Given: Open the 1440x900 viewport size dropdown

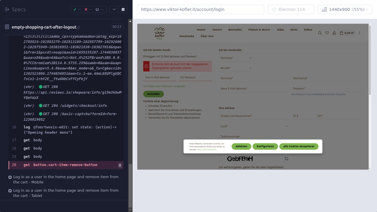Looking at the screenshot, I should [x=345, y=9].
